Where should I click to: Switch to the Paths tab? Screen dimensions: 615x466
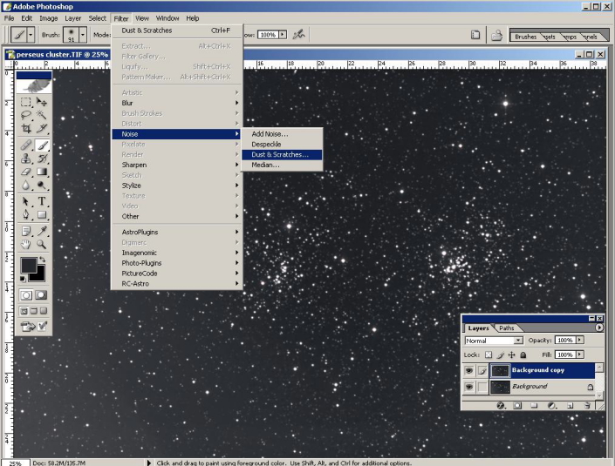506,328
